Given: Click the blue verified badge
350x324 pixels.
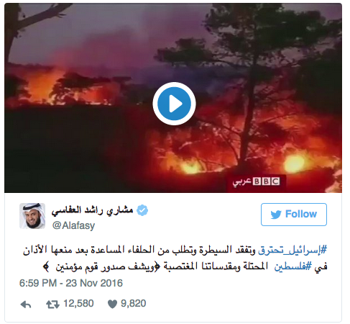Looking at the screenshot, I should pyautogui.click(x=142, y=210).
